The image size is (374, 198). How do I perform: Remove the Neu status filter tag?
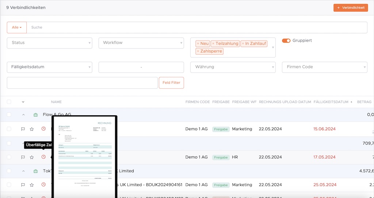(x=198, y=44)
